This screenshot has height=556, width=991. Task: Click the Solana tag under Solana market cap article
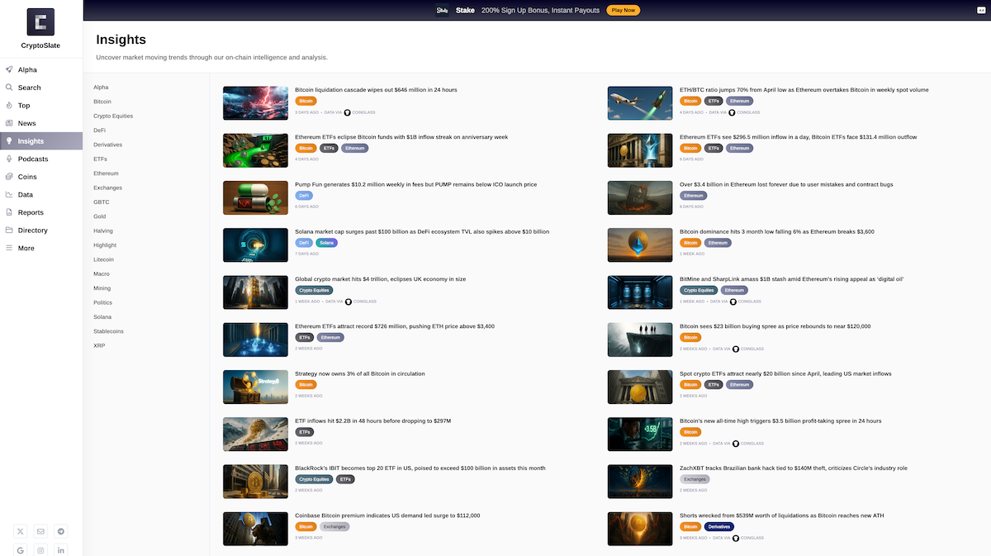click(x=327, y=243)
